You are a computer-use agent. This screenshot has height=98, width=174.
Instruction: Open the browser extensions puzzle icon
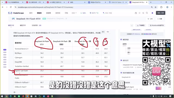pos(161,7)
